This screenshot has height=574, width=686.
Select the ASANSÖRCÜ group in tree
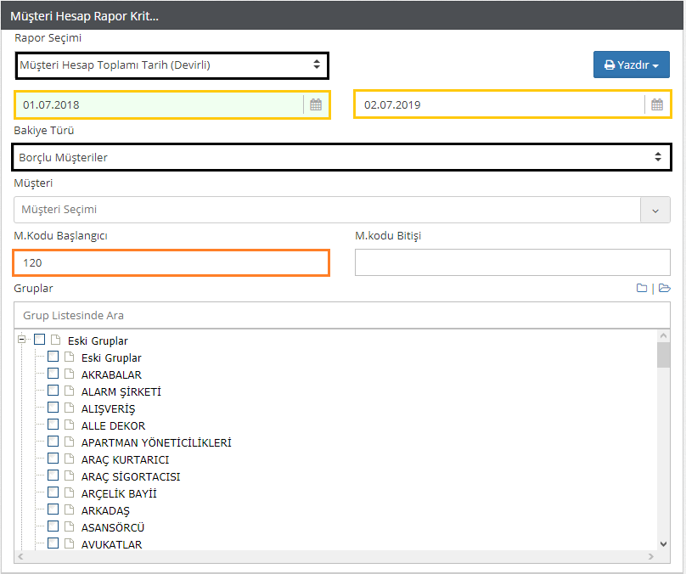point(113,527)
